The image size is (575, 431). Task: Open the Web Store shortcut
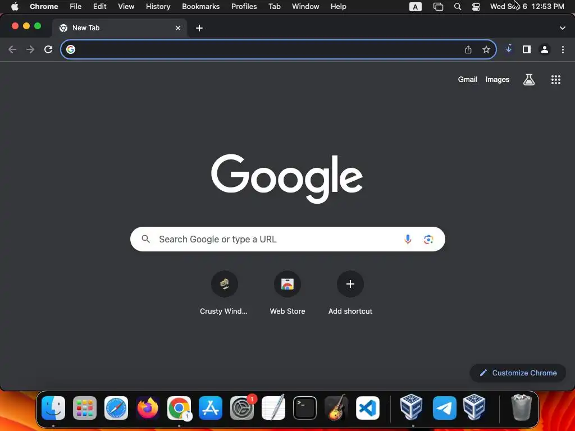click(287, 293)
